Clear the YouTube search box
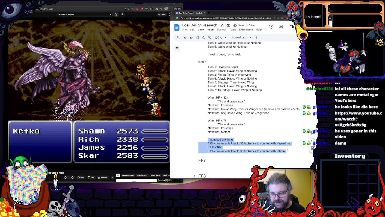The height and width of the screenshot is (217, 385). (x=110, y=14)
